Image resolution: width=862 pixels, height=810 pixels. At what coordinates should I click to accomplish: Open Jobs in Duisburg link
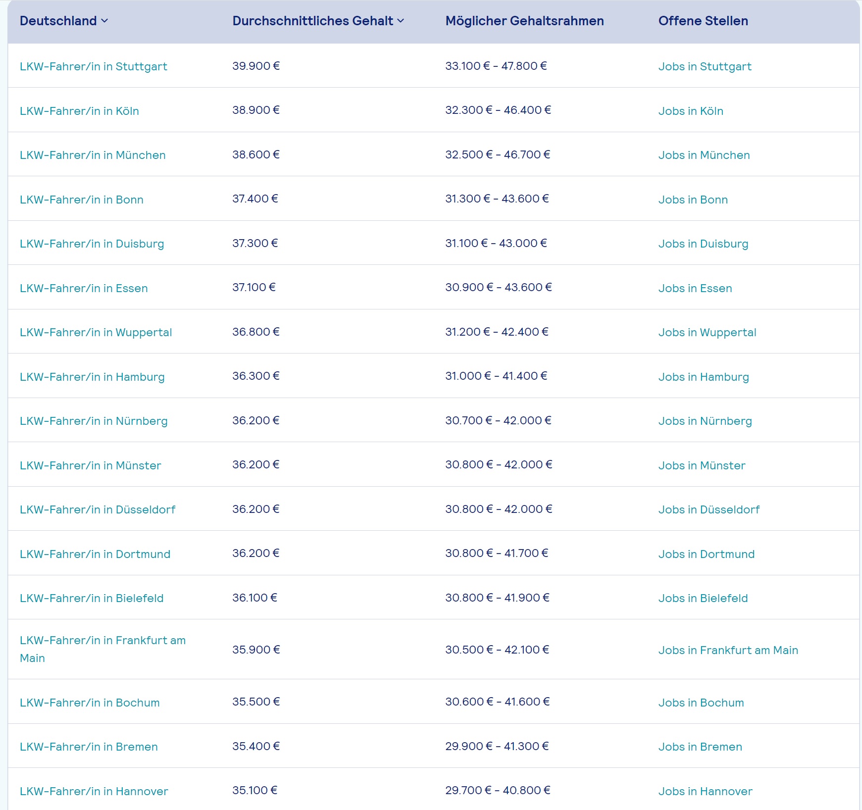pyautogui.click(x=703, y=244)
